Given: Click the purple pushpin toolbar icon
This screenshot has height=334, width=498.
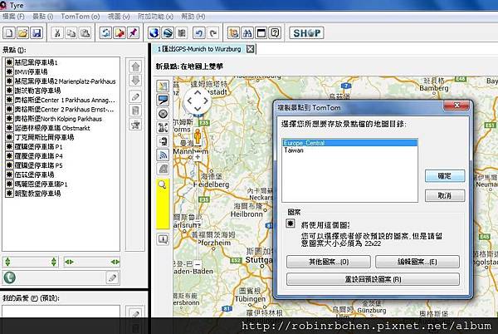Looking at the screenshot, I should tap(133, 32).
